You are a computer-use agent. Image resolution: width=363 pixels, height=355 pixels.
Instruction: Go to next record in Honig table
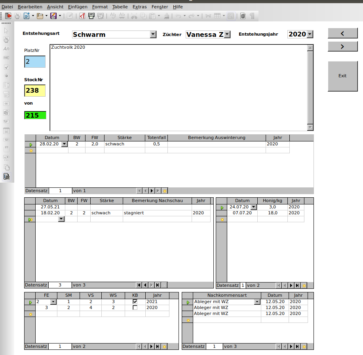[x=291, y=286]
